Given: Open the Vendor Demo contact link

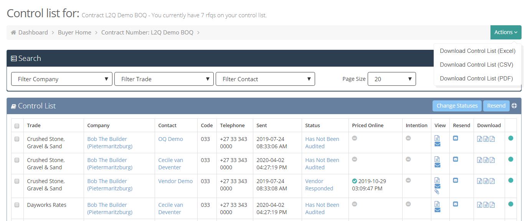Looking at the screenshot, I should point(175,181).
